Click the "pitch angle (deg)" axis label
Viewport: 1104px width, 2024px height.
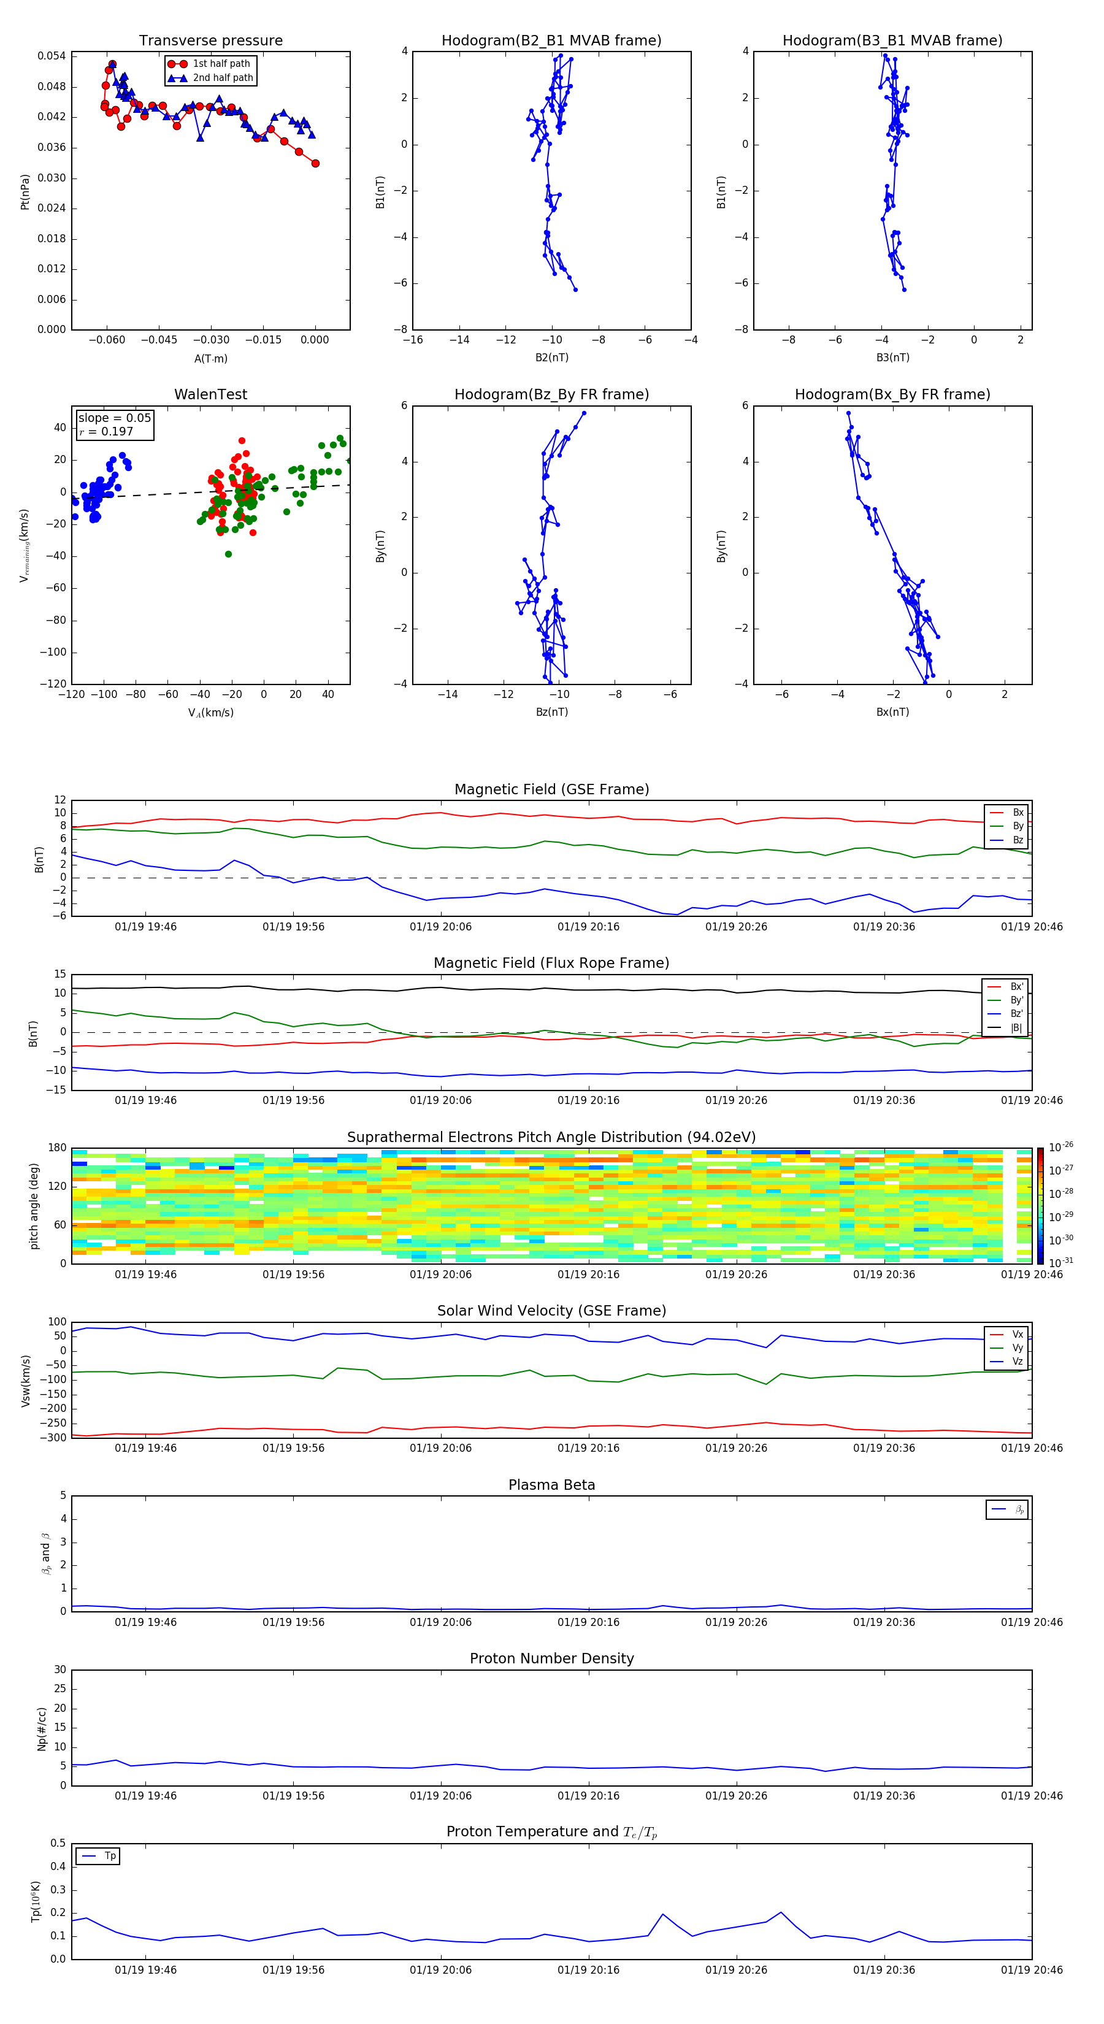[34, 1206]
